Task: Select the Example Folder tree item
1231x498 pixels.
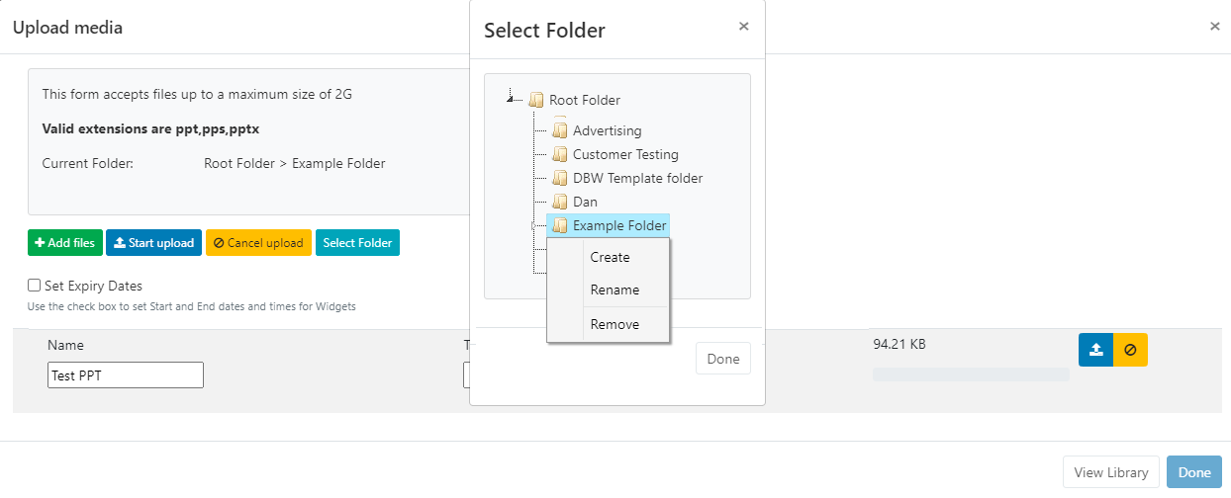Action: point(618,225)
